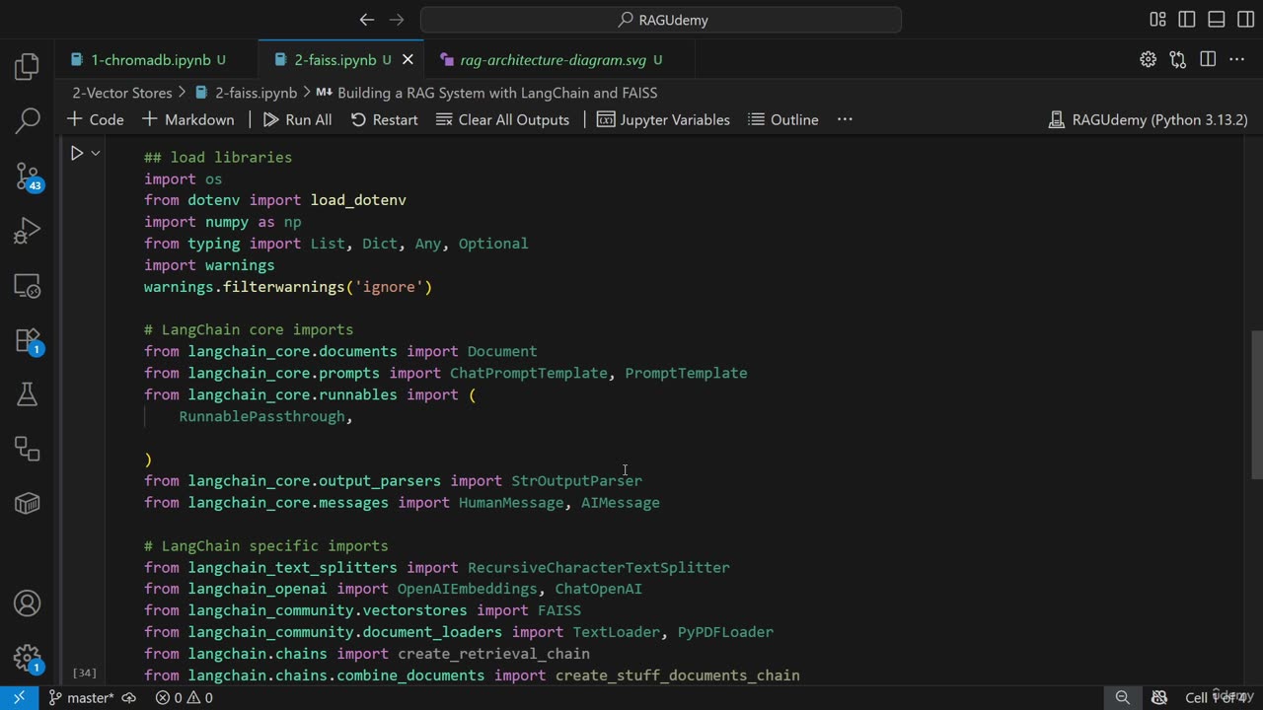Switch to the 1-chromadb.ipynb tab
Viewport: 1263px width, 710px height.
tap(150, 60)
